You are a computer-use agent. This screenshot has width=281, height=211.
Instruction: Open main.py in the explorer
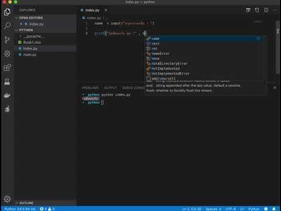pos(30,55)
